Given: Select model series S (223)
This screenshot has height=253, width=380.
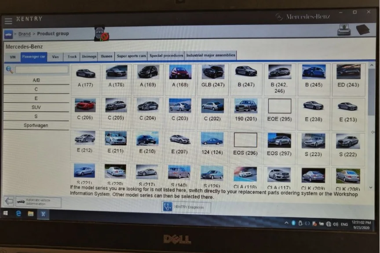Looking at the screenshot, I should click(x=313, y=149).
